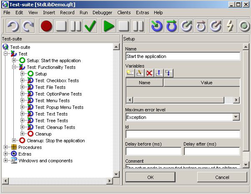The image size is (251, 194).
Task: Click the Cancel button
Action: (x=222, y=177)
